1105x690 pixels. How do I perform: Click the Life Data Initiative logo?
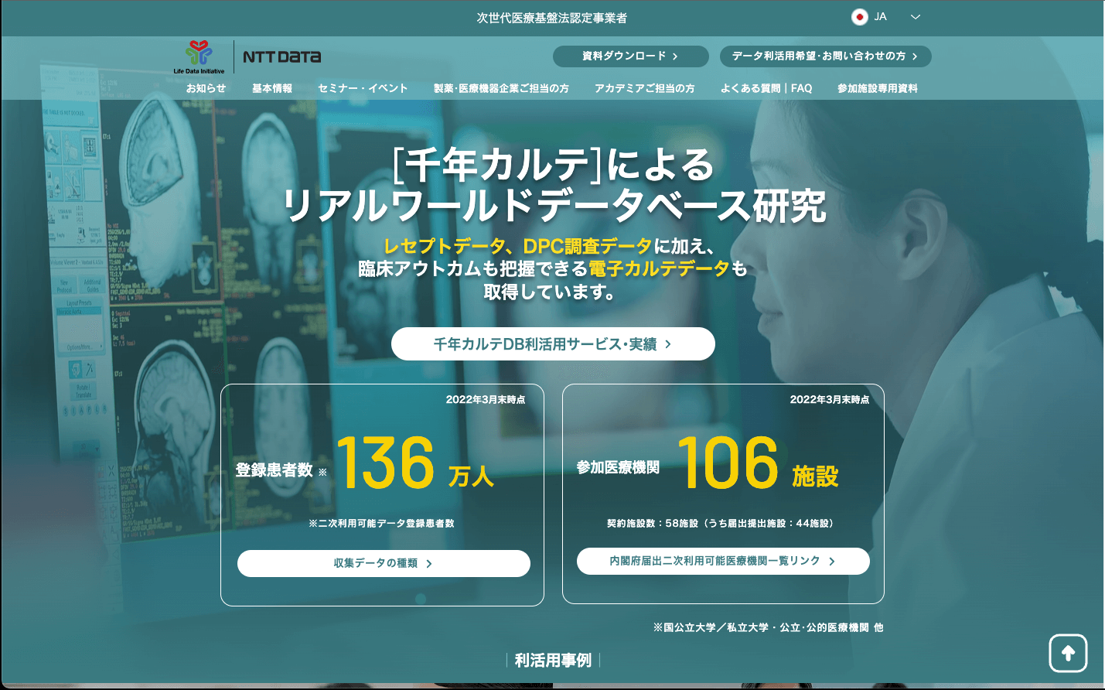[199, 57]
